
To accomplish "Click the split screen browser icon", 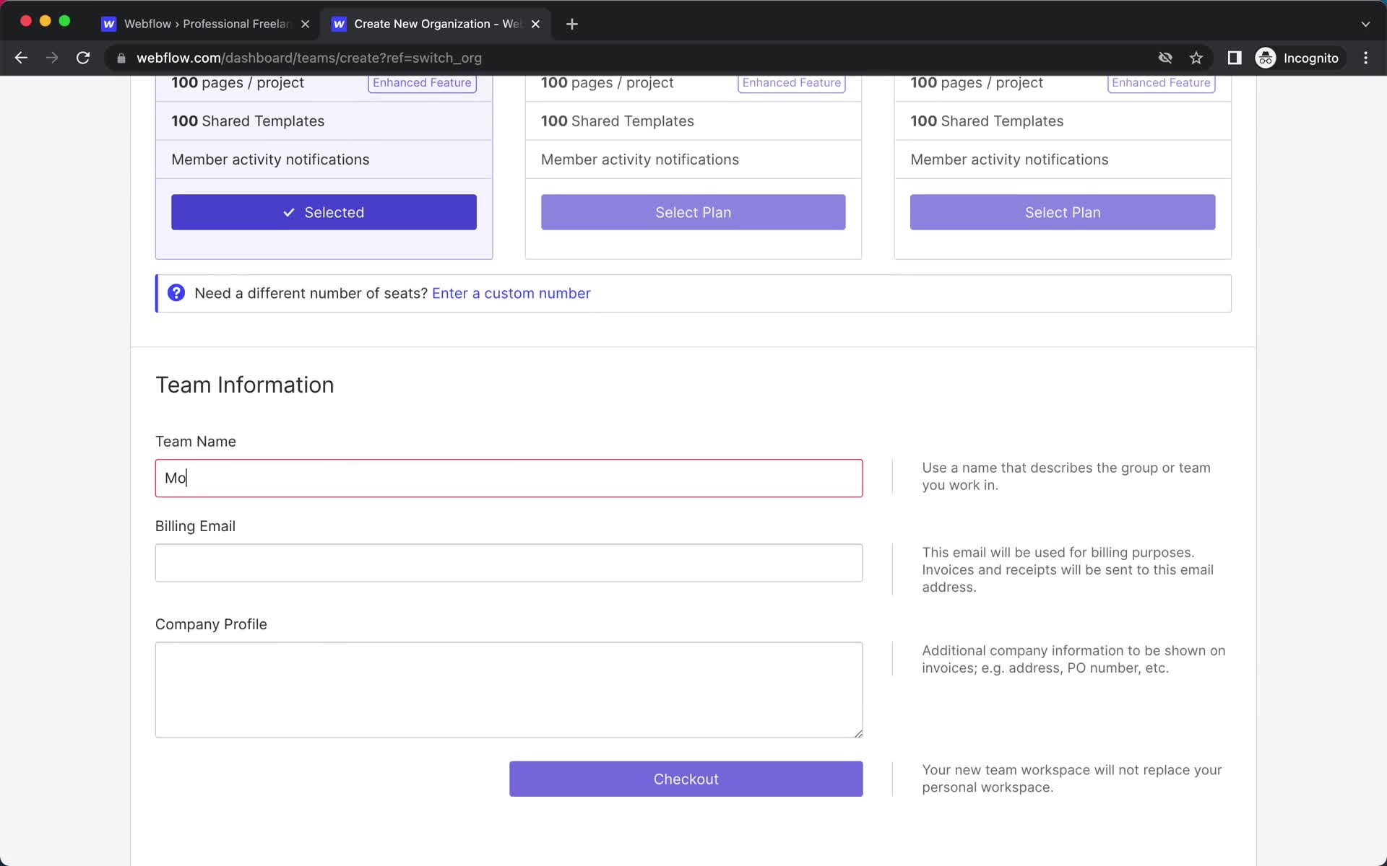I will click(x=1235, y=58).
